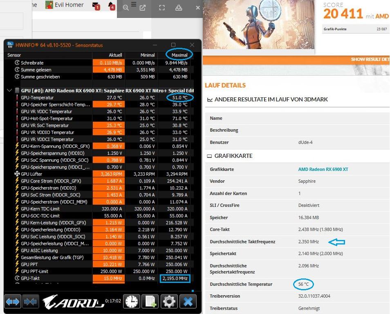
Task: Open the image viewer hamburger menu
Action: [x=134, y=4]
